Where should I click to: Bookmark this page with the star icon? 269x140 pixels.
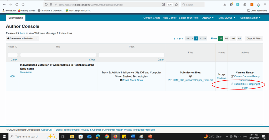coord(176,4)
